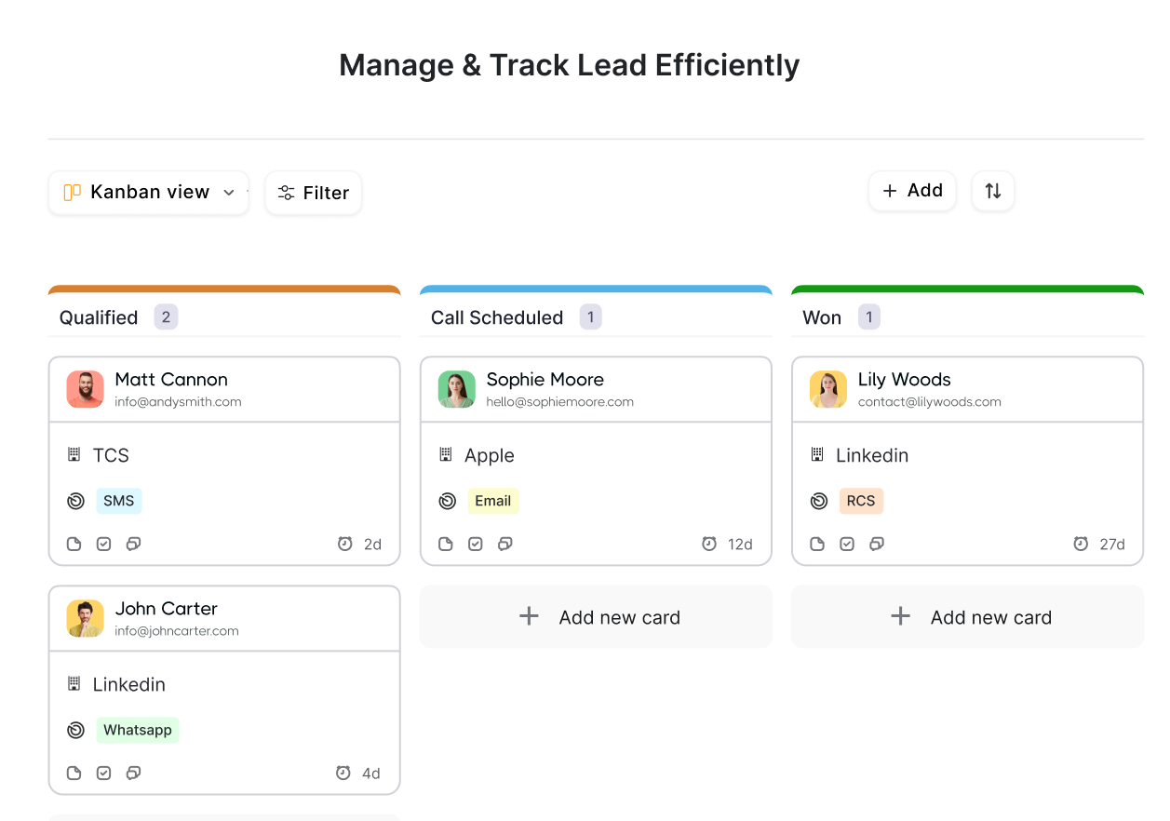Open the Filter options
Viewport: 1170px width, 821px height.
tap(313, 193)
